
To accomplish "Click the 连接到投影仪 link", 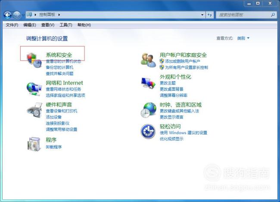I will (57, 123).
